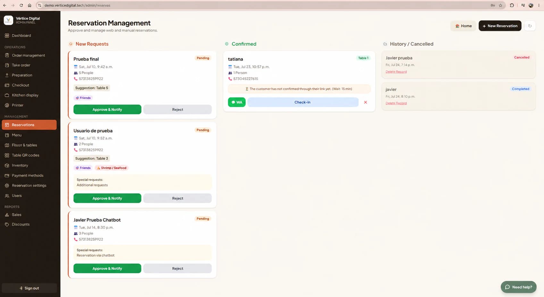Open the Need help? chat widget
Viewport: 544px width, 297px height.
[x=518, y=287]
